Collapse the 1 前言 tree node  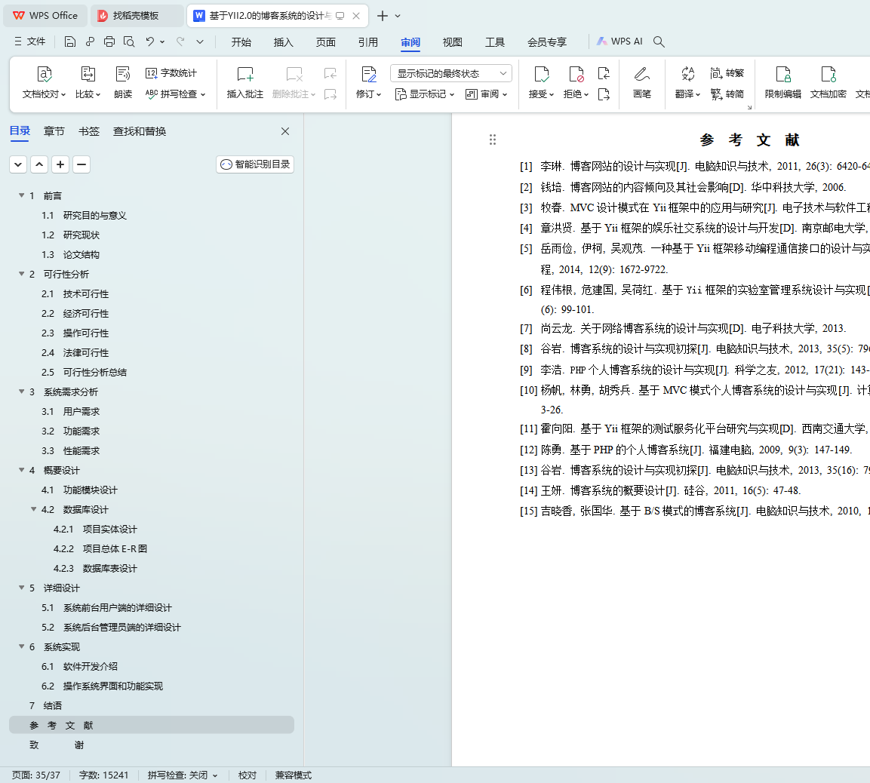(x=22, y=195)
